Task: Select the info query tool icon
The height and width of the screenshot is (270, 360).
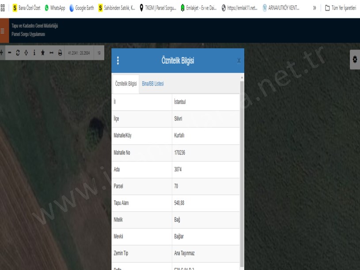Action: point(34,52)
